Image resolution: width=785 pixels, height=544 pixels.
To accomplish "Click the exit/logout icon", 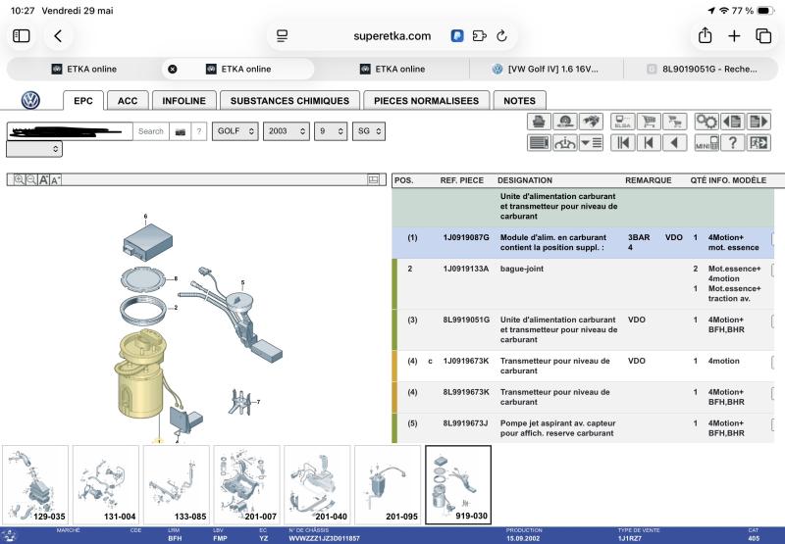I will click(759, 143).
